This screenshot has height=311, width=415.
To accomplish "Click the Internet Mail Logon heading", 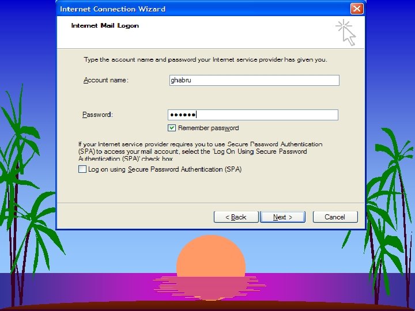I will (105, 26).
